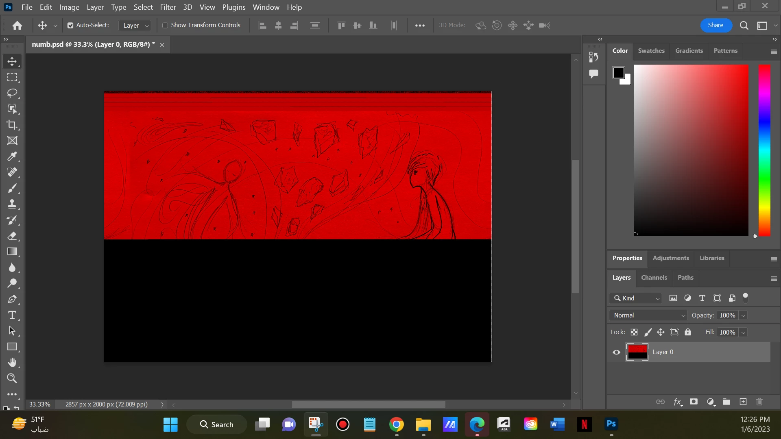
Task: Select the Lasso tool
Action: click(12, 93)
